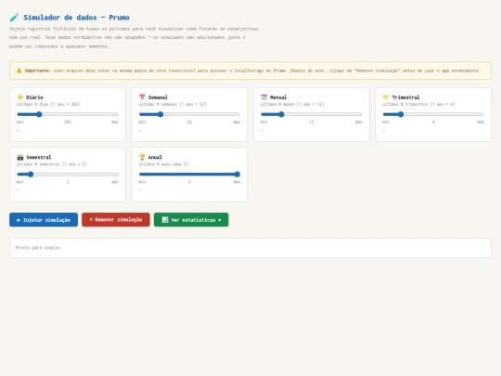Click the 'máx' label under the Diário slider
Image resolution: width=501 pixels, height=376 pixels.
115,122
